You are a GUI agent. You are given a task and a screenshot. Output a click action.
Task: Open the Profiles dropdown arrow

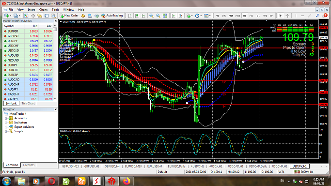tap(19, 16)
